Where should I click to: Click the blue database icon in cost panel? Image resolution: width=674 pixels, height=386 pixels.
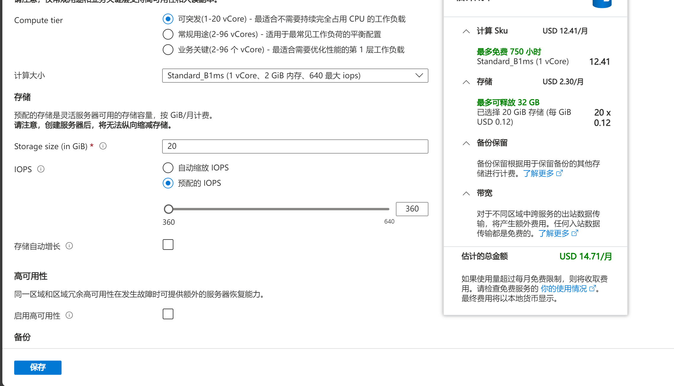click(x=602, y=4)
